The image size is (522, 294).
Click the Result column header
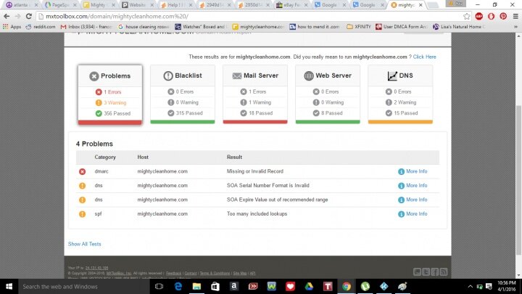tap(234, 157)
